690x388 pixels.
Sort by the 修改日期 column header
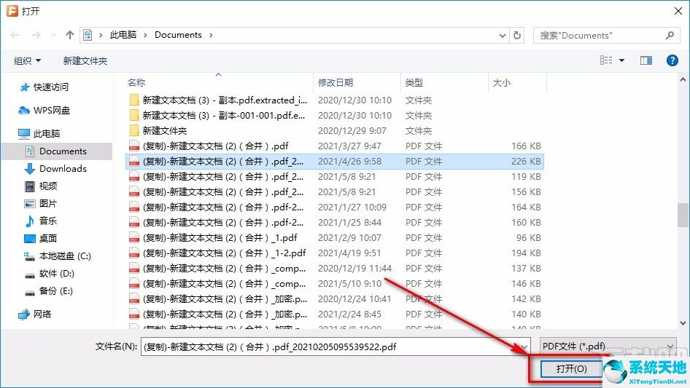pyautogui.click(x=336, y=82)
